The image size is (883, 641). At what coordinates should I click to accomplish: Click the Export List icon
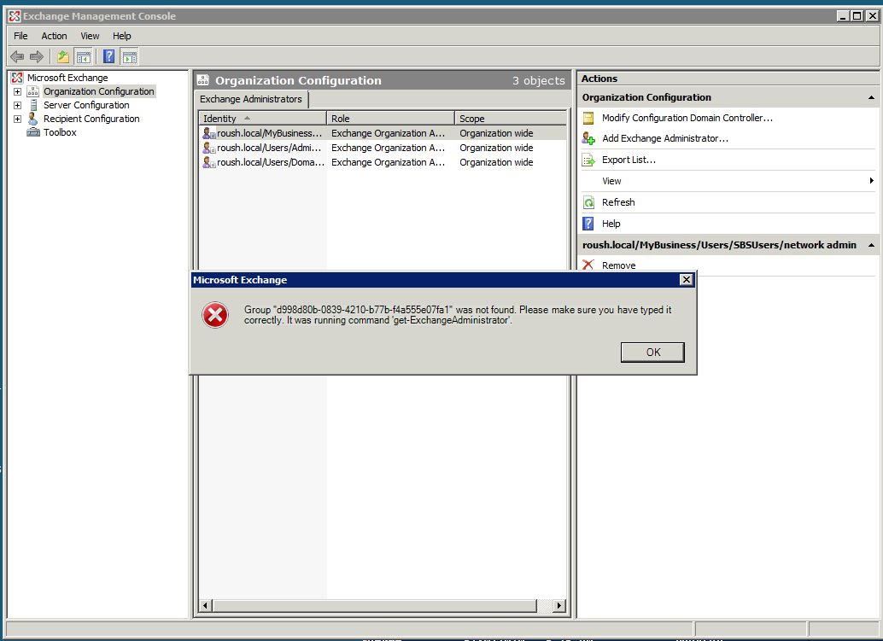[588, 160]
